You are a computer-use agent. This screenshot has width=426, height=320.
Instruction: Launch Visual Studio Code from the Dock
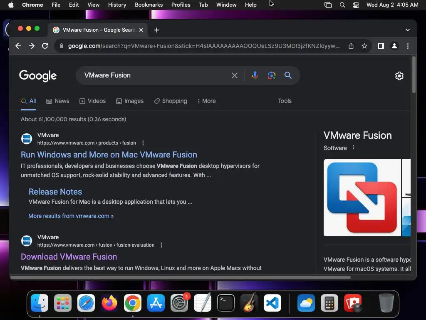point(272,303)
